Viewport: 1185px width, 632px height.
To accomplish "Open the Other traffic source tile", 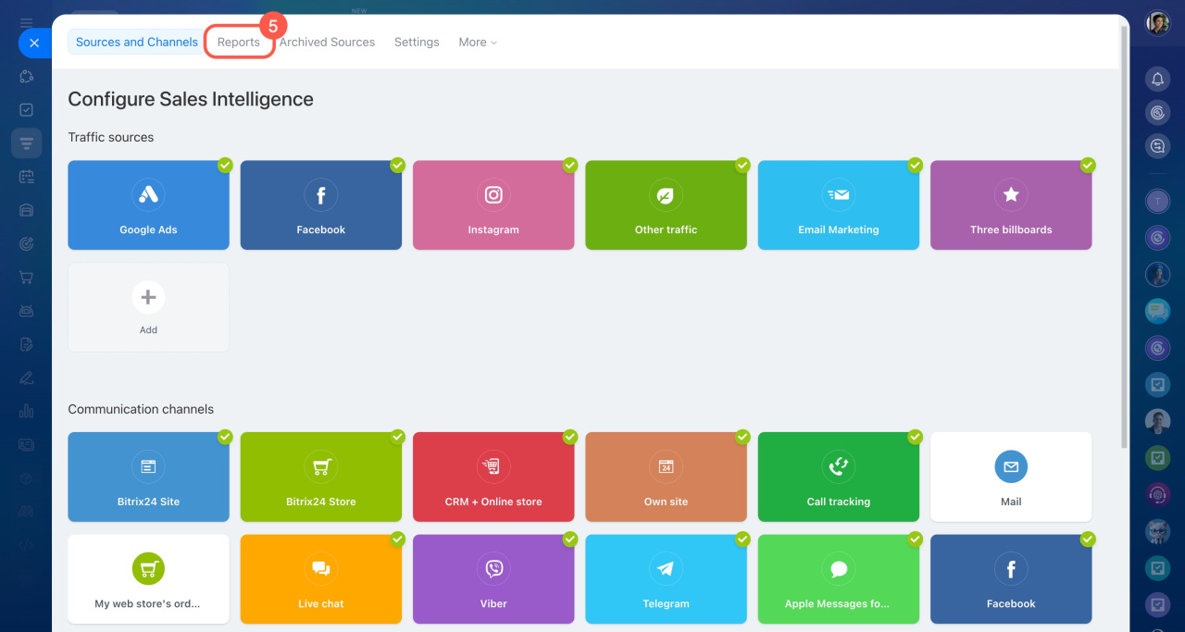I will (666, 205).
